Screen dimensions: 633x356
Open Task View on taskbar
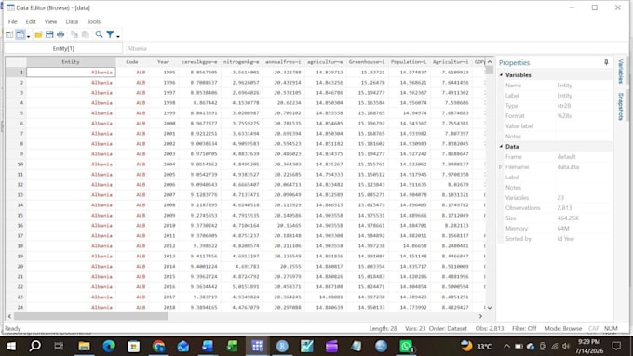coord(59,346)
